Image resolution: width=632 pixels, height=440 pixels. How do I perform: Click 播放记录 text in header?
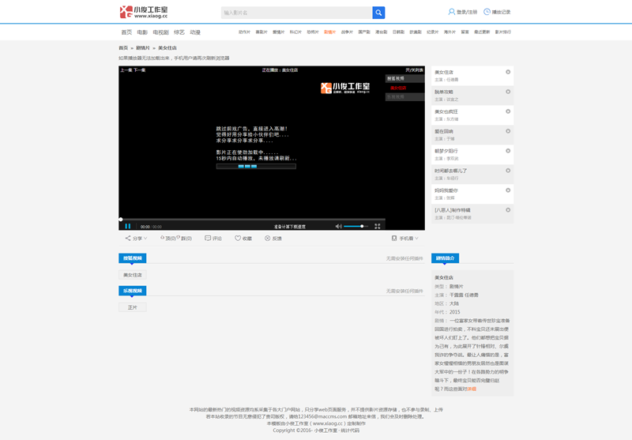[x=501, y=12]
